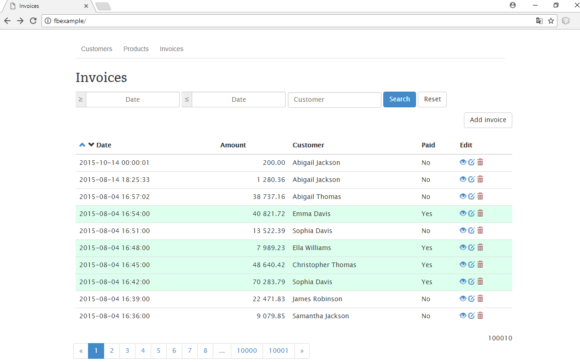Image resolution: width=580 pixels, height=362 pixels.
Task: Click the trash icon for Christopher Thomas invoice
Action: [480, 264]
